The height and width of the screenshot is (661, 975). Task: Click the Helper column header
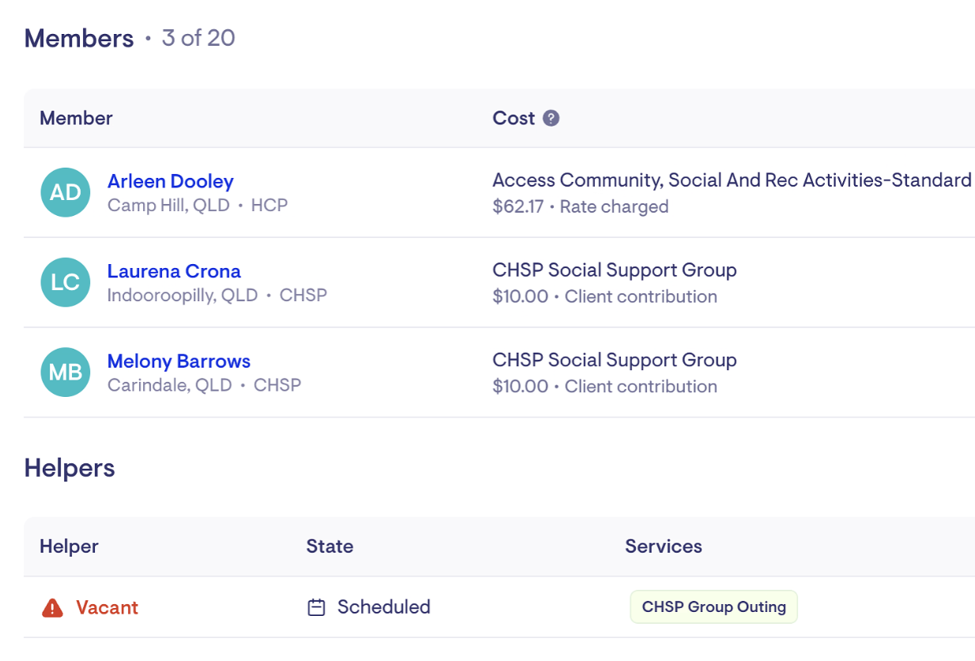(69, 546)
